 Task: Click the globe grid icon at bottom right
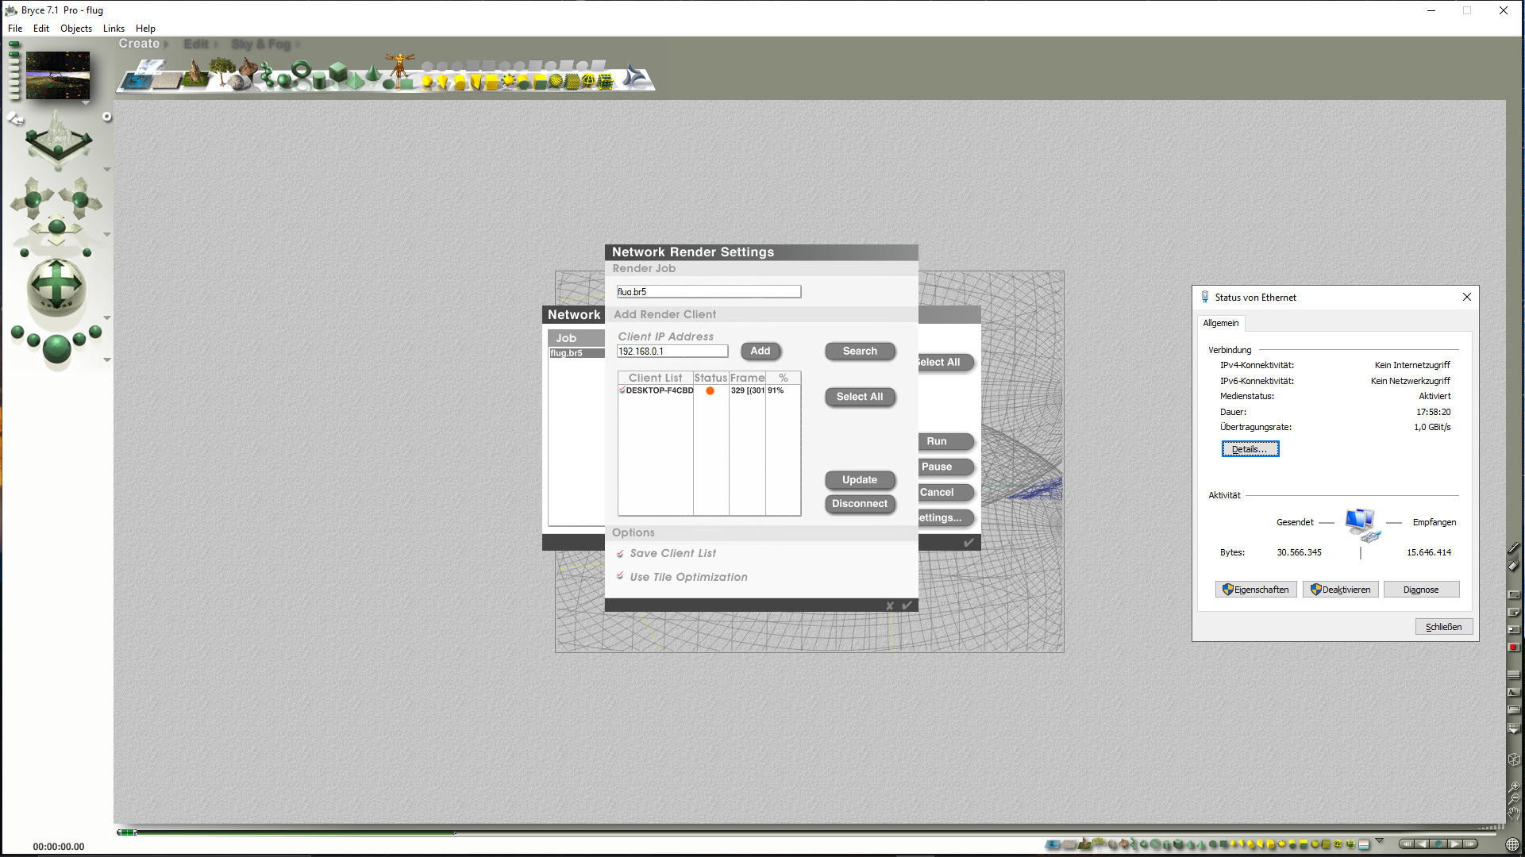click(x=1513, y=845)
